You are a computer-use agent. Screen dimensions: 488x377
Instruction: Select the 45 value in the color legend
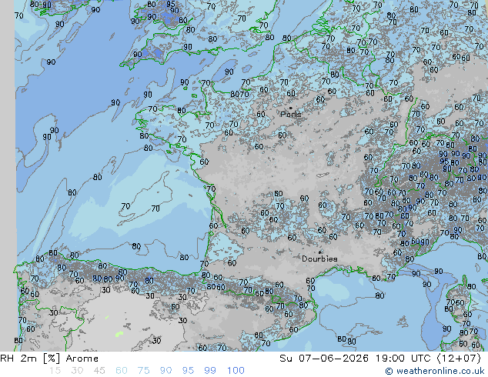[99, 371]
